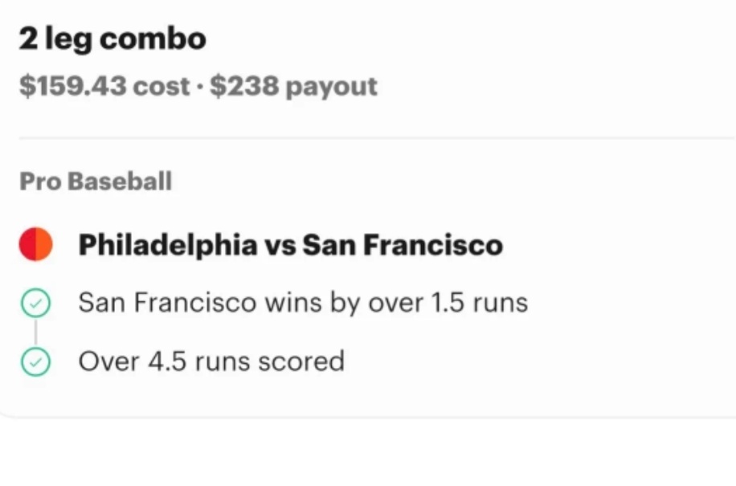The height and width of the screenshot is (486, 736).
Task: Select the "Over 4.5 runs scored" leg
Action: pyautogui.click(x=211, y=361)
